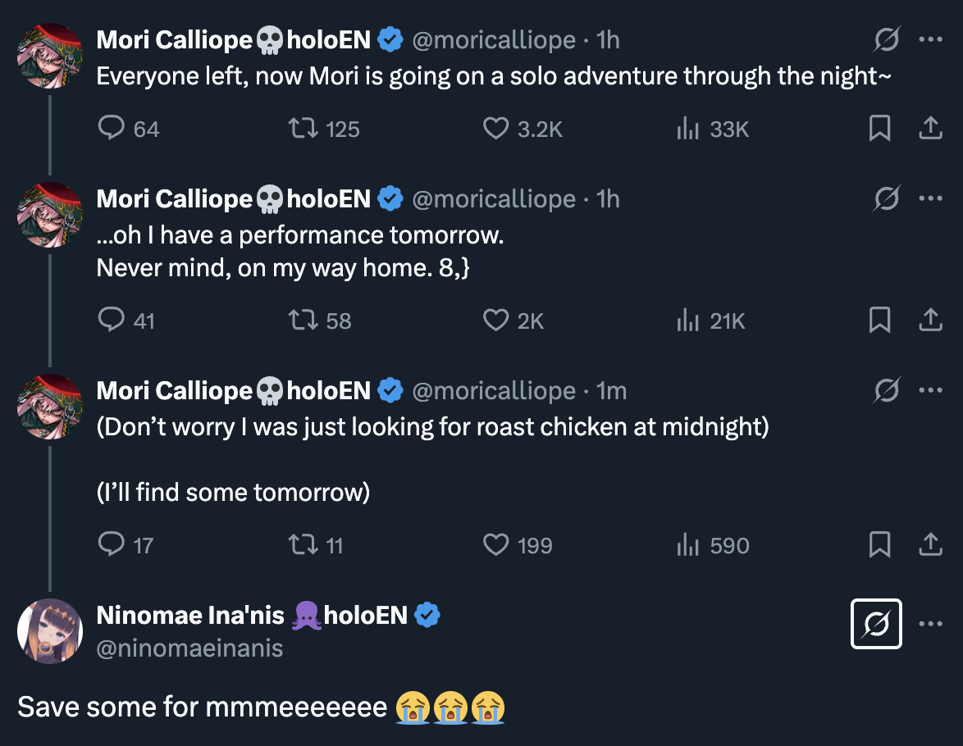
Task: Click Mori Calliope avatar on first tweet
Action: click(x=50, y=56)
